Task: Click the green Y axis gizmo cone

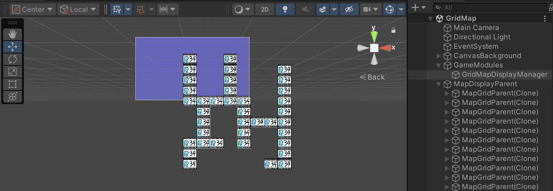Action: tap(374, 36)
